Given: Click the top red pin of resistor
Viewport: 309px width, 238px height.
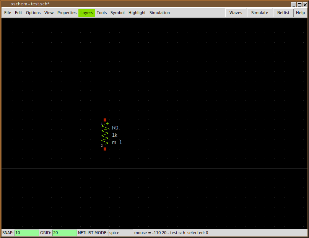Looking at the screenshot, I should click(x=105, y=120).
